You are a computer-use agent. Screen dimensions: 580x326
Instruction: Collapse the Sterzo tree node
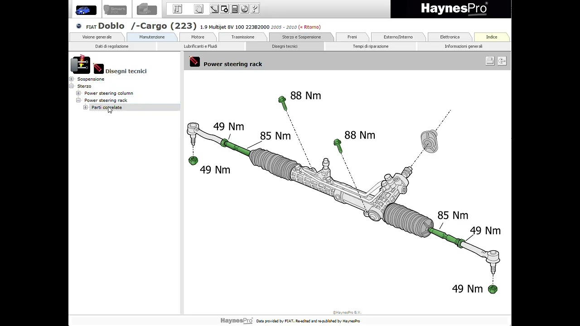tap(71, 86)
